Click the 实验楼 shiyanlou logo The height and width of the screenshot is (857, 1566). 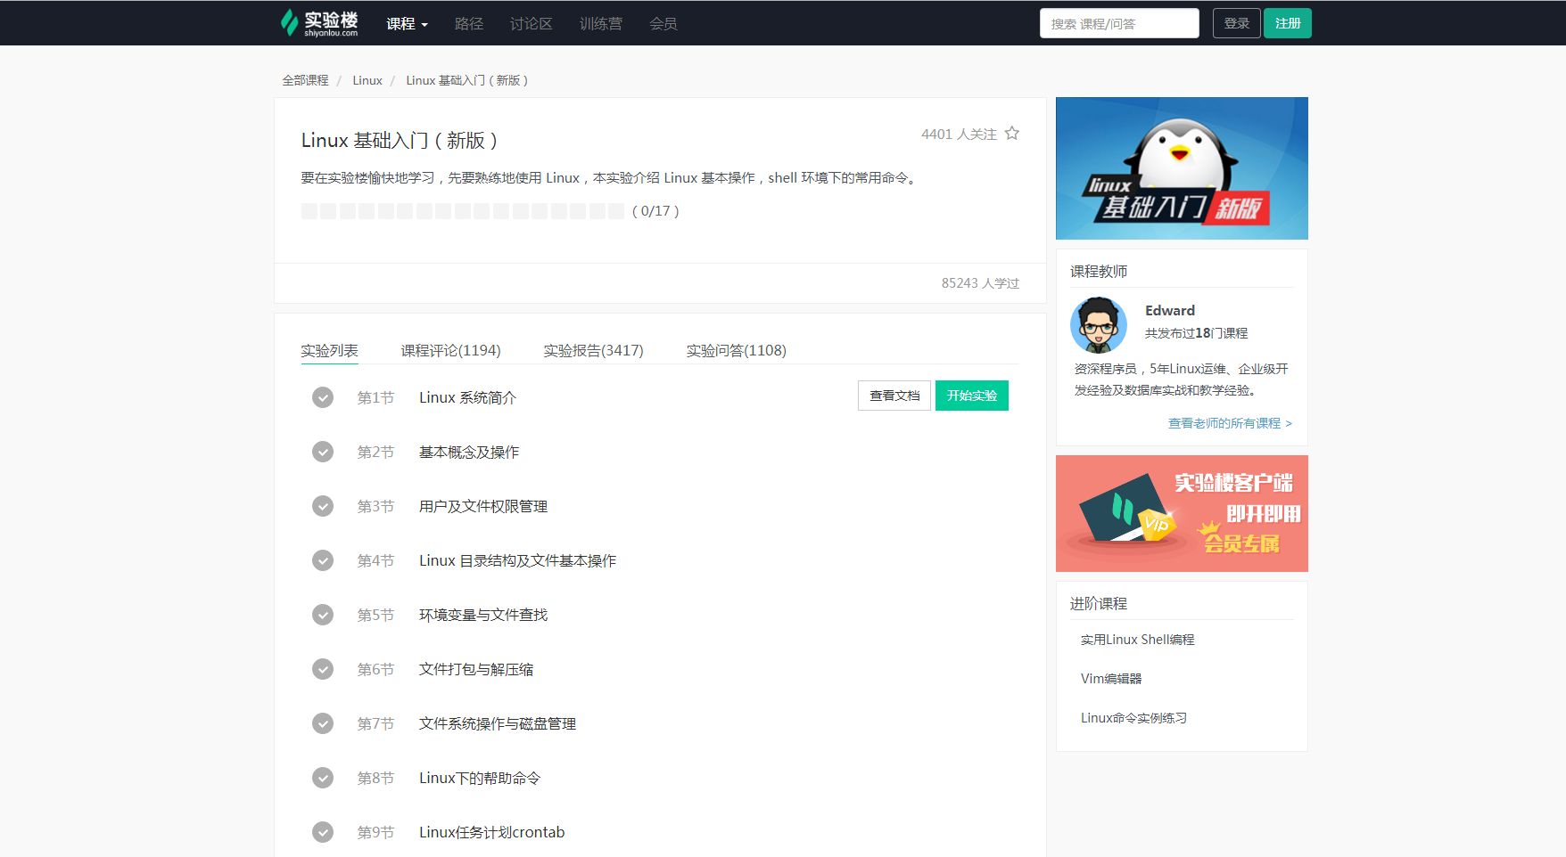tap(318, 23)
